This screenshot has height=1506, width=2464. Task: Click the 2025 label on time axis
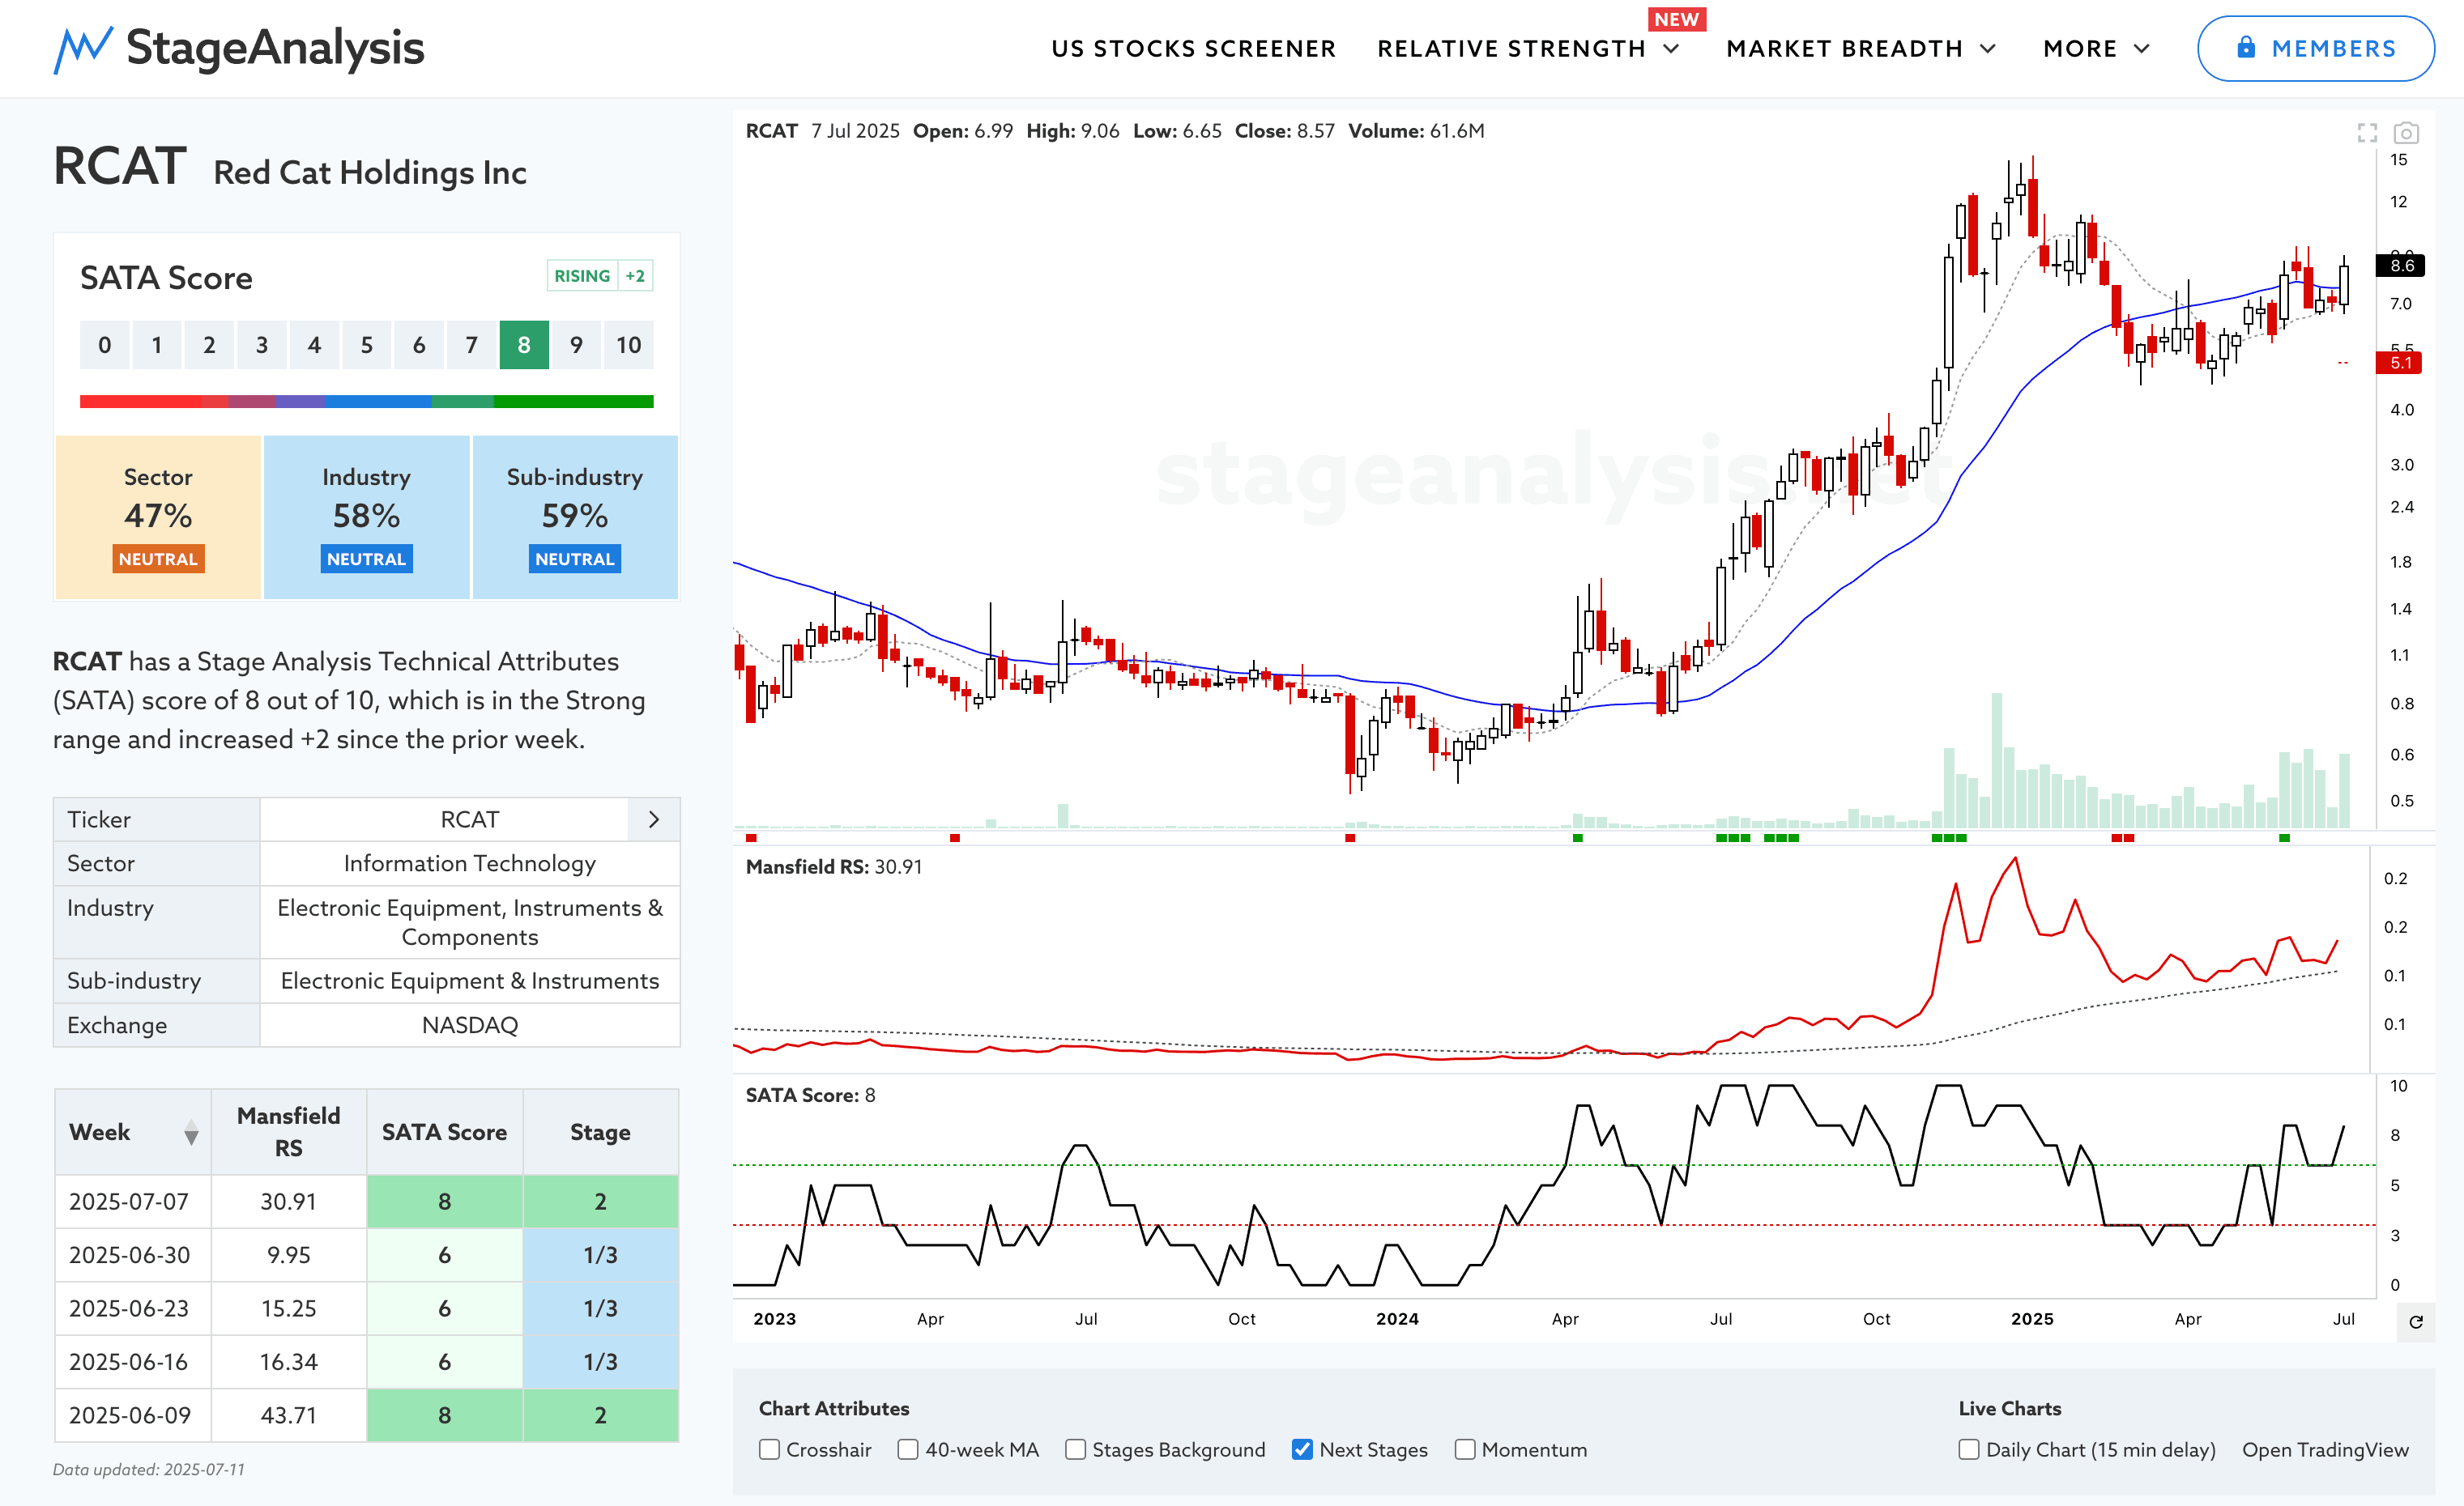(x=2032, y=1319)
